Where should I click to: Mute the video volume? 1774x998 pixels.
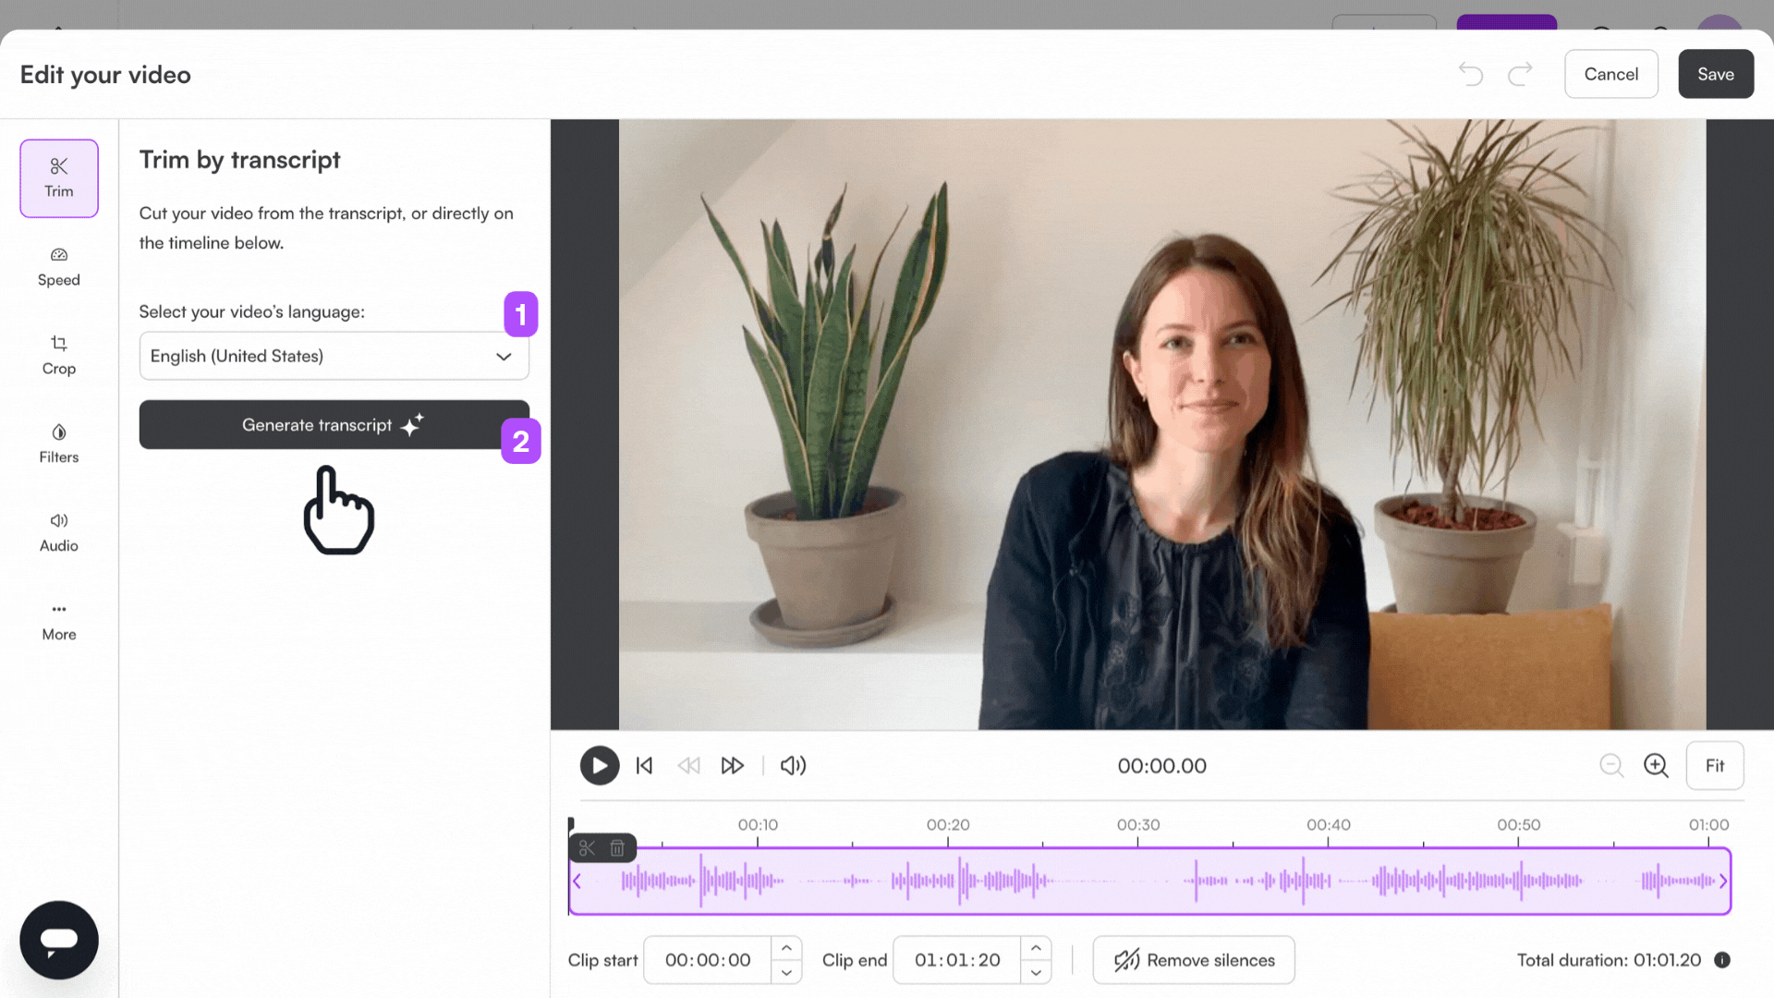coord(792,765)
